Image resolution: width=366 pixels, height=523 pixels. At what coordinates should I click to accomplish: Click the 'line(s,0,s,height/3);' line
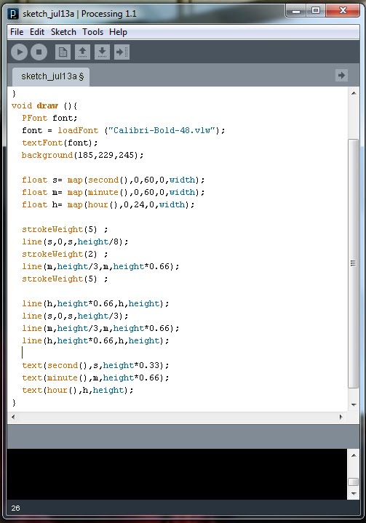point(75,316)
